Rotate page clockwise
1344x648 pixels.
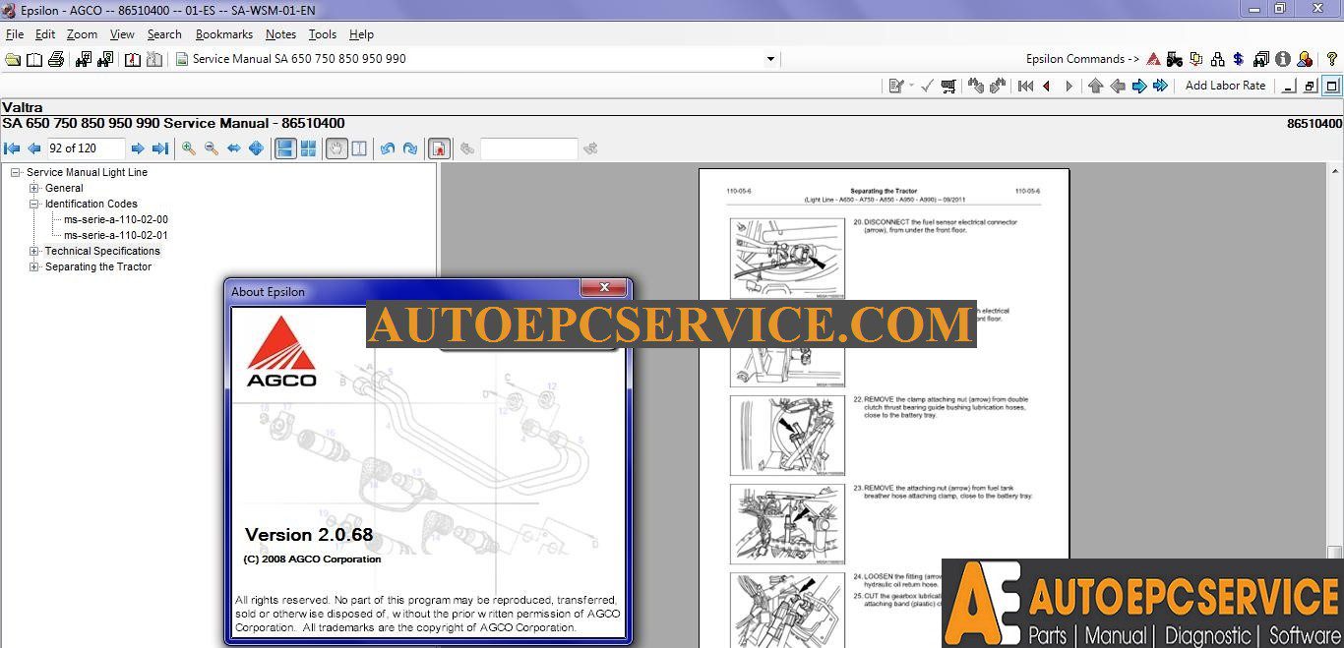coord(410,148)
